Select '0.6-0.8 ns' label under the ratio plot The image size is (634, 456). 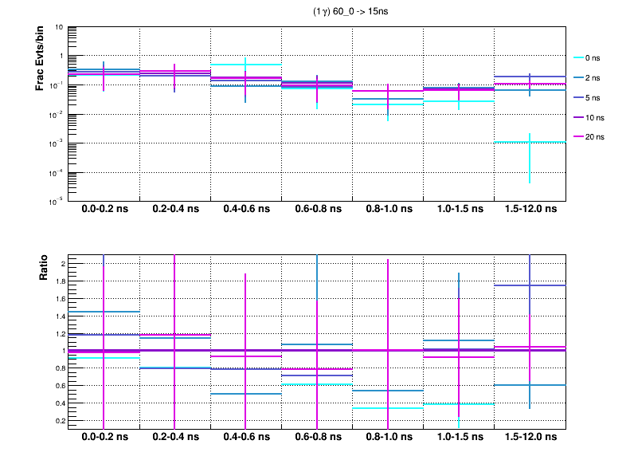317,438
